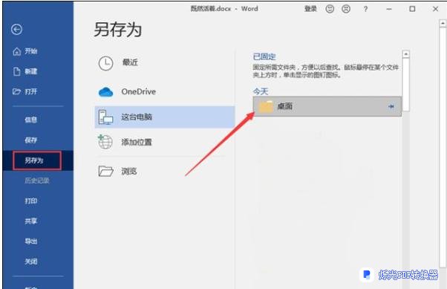This screenshot has width=447, height=289.
Task: Send a frown feedback with sad icon
Action: (x=346, y=9)
